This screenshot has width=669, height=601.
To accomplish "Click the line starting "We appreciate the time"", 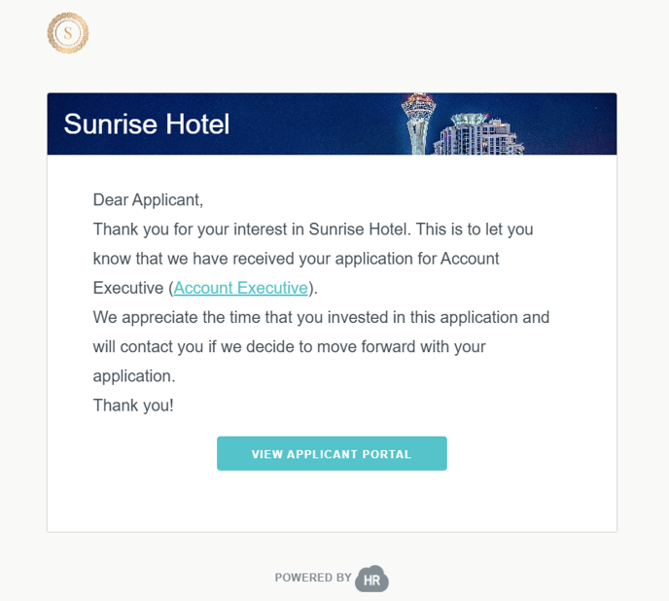I will pos(321,317).
